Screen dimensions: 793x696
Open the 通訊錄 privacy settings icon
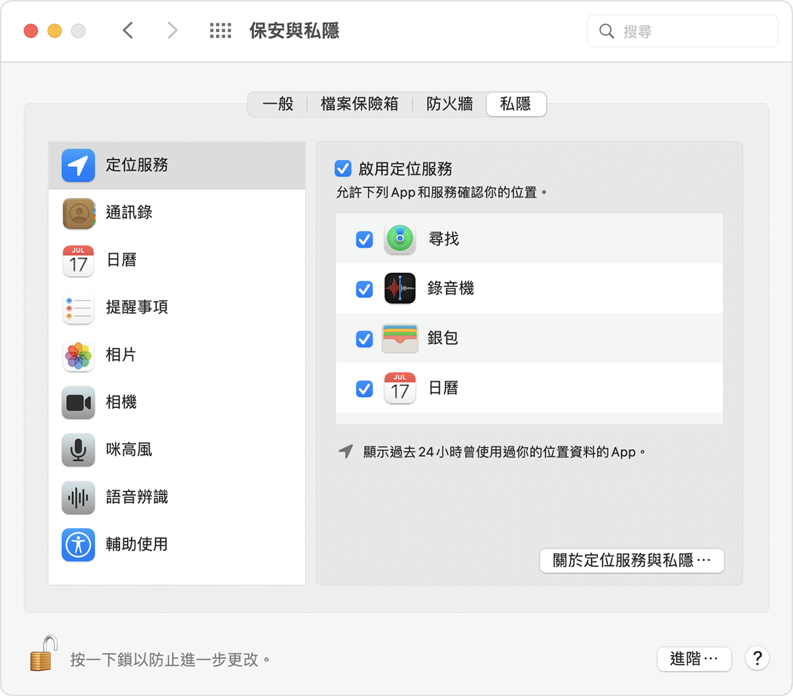click(78, 213)
